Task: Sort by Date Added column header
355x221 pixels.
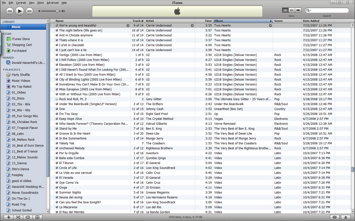Action: coord(318,21)
